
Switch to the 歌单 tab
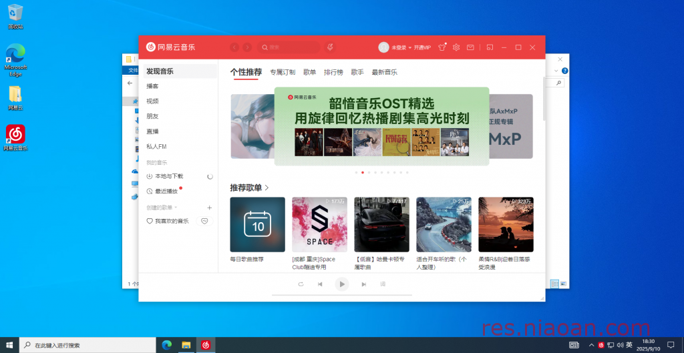click(310, 72)
